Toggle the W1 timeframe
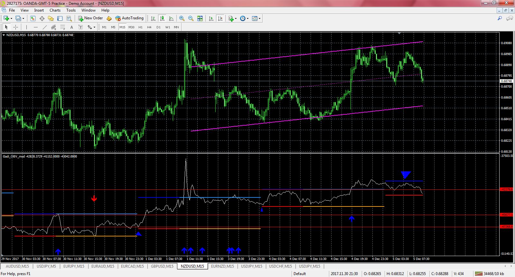Image resolution: width=515 pixels, height=277 pixels. [x=168, y=27]
